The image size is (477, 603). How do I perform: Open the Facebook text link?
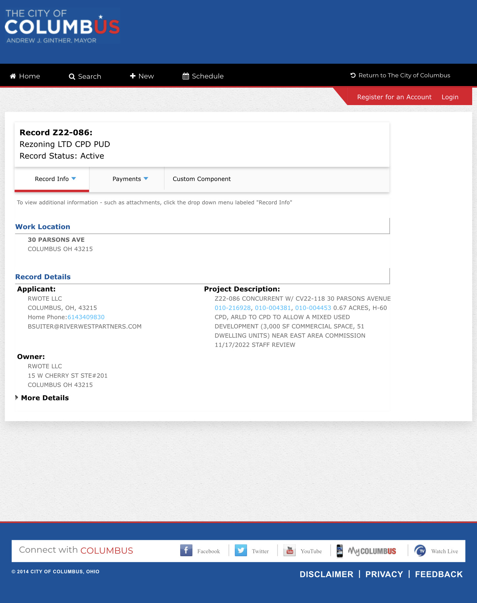(x=208, y=551)
